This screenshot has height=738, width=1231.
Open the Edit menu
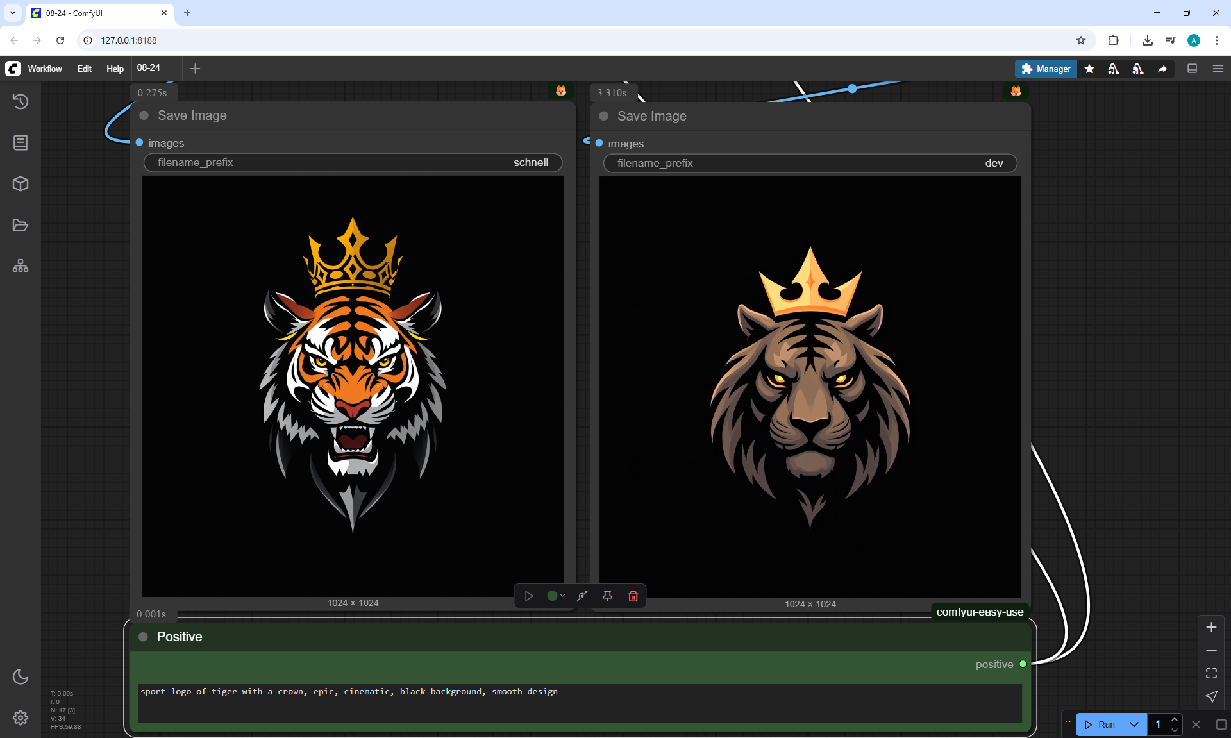coord(84,69)
